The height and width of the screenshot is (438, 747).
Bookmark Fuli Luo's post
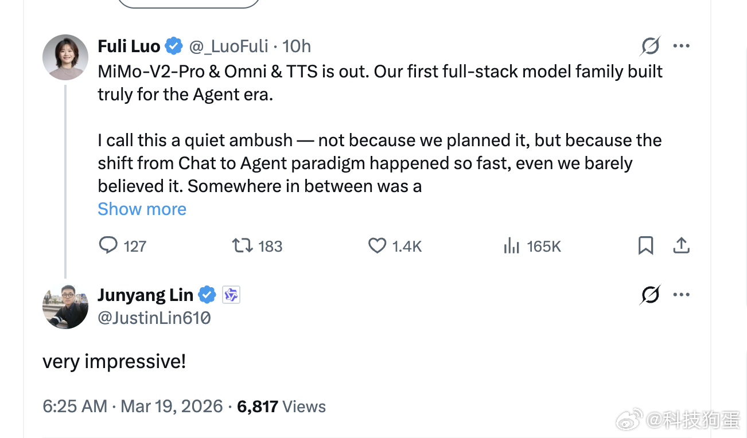645,246
